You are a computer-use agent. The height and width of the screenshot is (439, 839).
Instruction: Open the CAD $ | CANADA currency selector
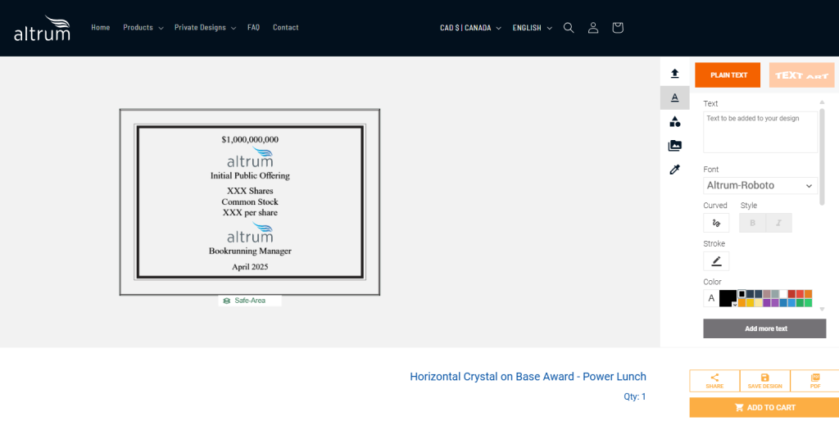(x=470, y=28)
